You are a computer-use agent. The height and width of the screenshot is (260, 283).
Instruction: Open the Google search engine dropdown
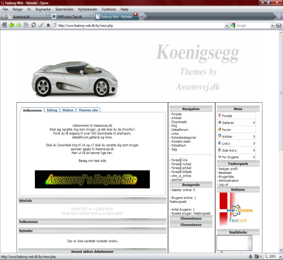point(272,26)
